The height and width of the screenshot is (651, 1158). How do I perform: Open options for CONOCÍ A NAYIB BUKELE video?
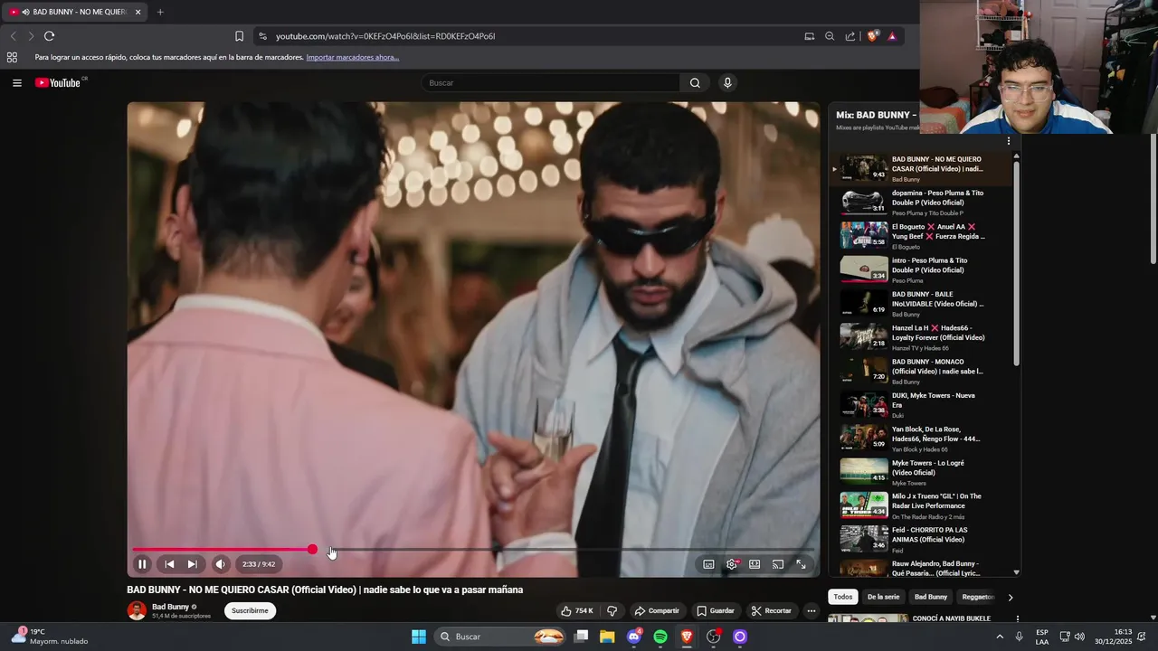[x=1018, y=619]
